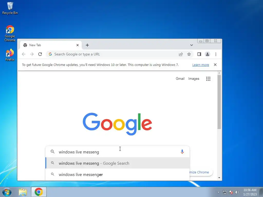Select the New Tab tab
Image resolution: width=263 pixels, height=197 pixels.
pyautogui.click(x=51, y=45)
